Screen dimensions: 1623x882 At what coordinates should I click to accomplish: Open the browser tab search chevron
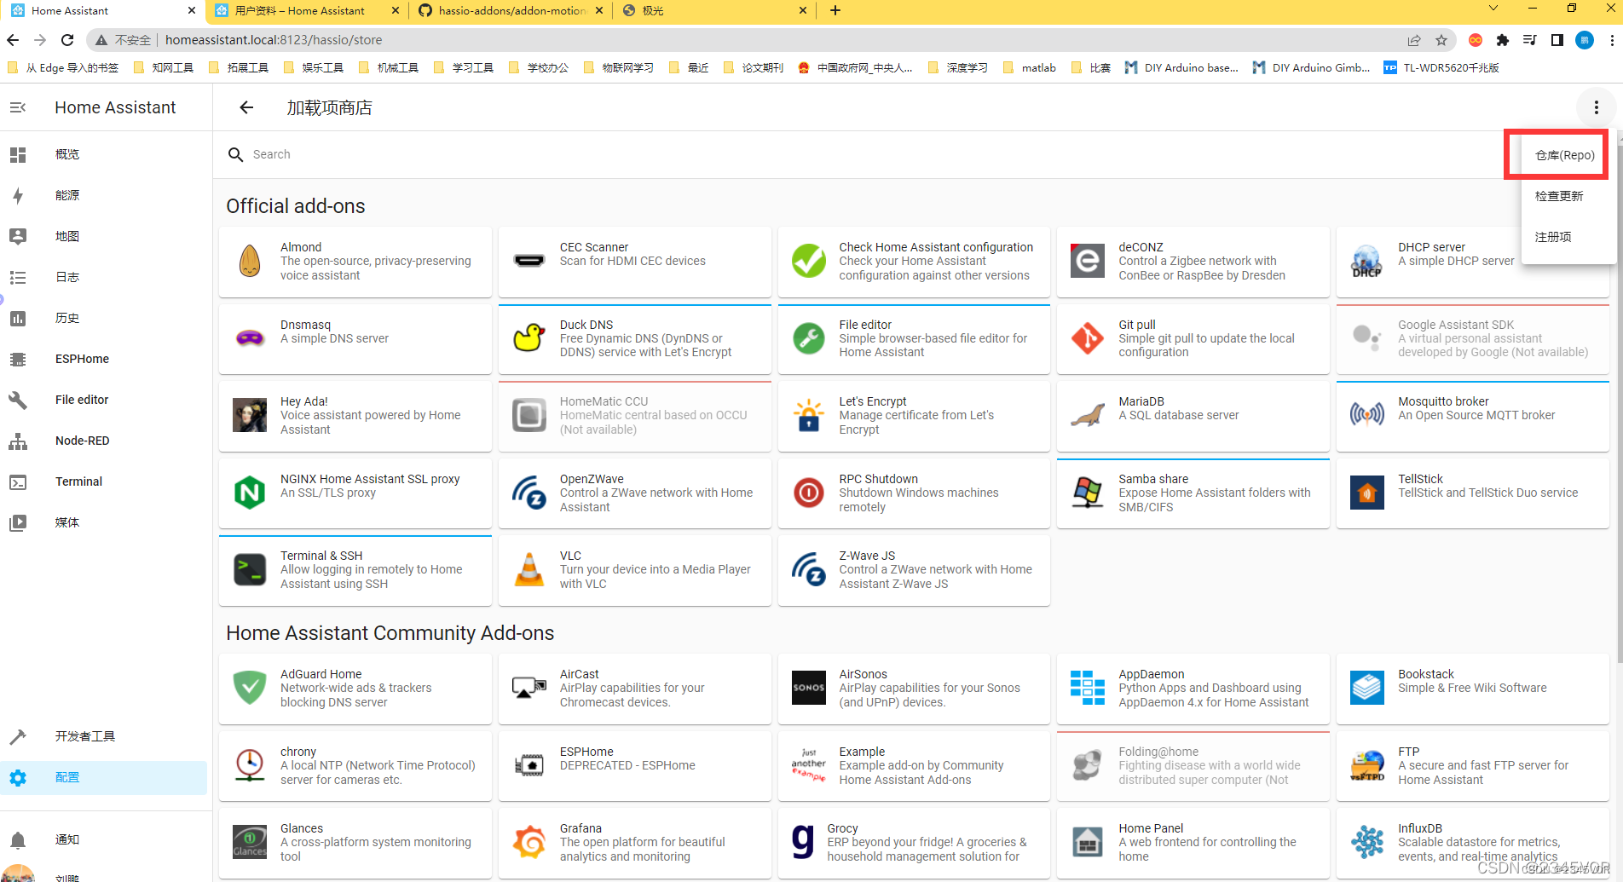(x=1493, y=9)
